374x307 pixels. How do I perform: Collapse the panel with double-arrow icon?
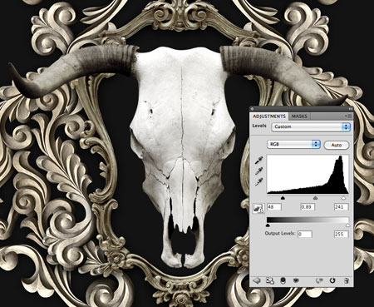click(350, 109)
